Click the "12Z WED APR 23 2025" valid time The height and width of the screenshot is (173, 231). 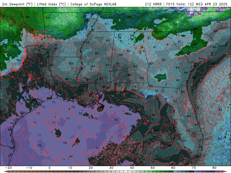[x=208, y=4]
